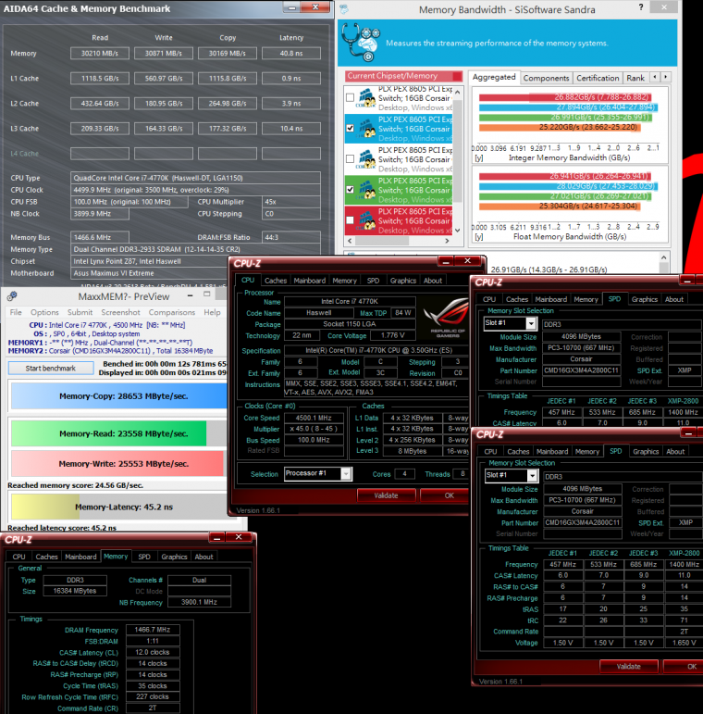
Task: Click the computer icon of the first Sandra list row
Action: (366, 97)
